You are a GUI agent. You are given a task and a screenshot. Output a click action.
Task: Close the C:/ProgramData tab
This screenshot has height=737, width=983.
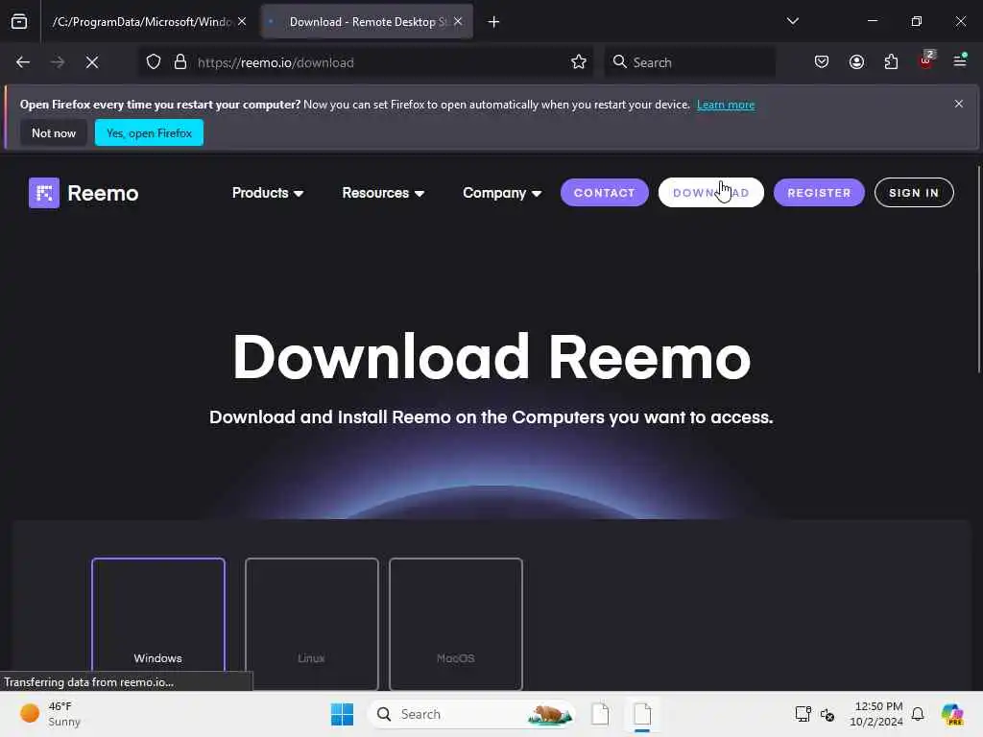click(242, 21)
